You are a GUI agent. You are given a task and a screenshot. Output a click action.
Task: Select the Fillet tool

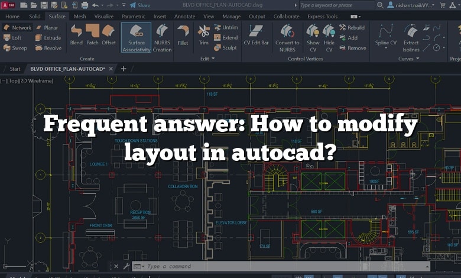coord(183,35)
